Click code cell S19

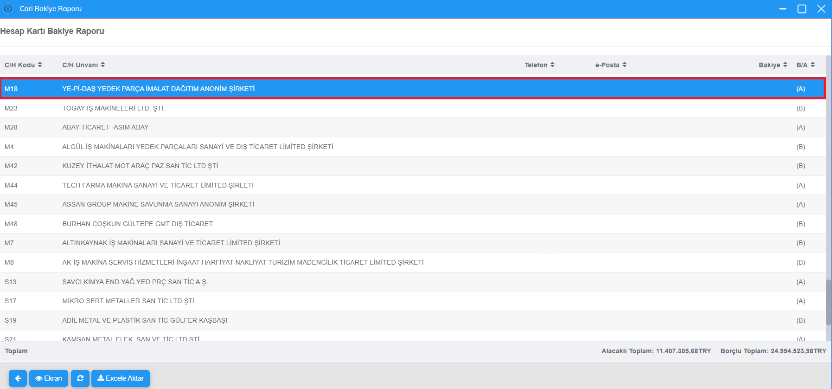(11, 320)
